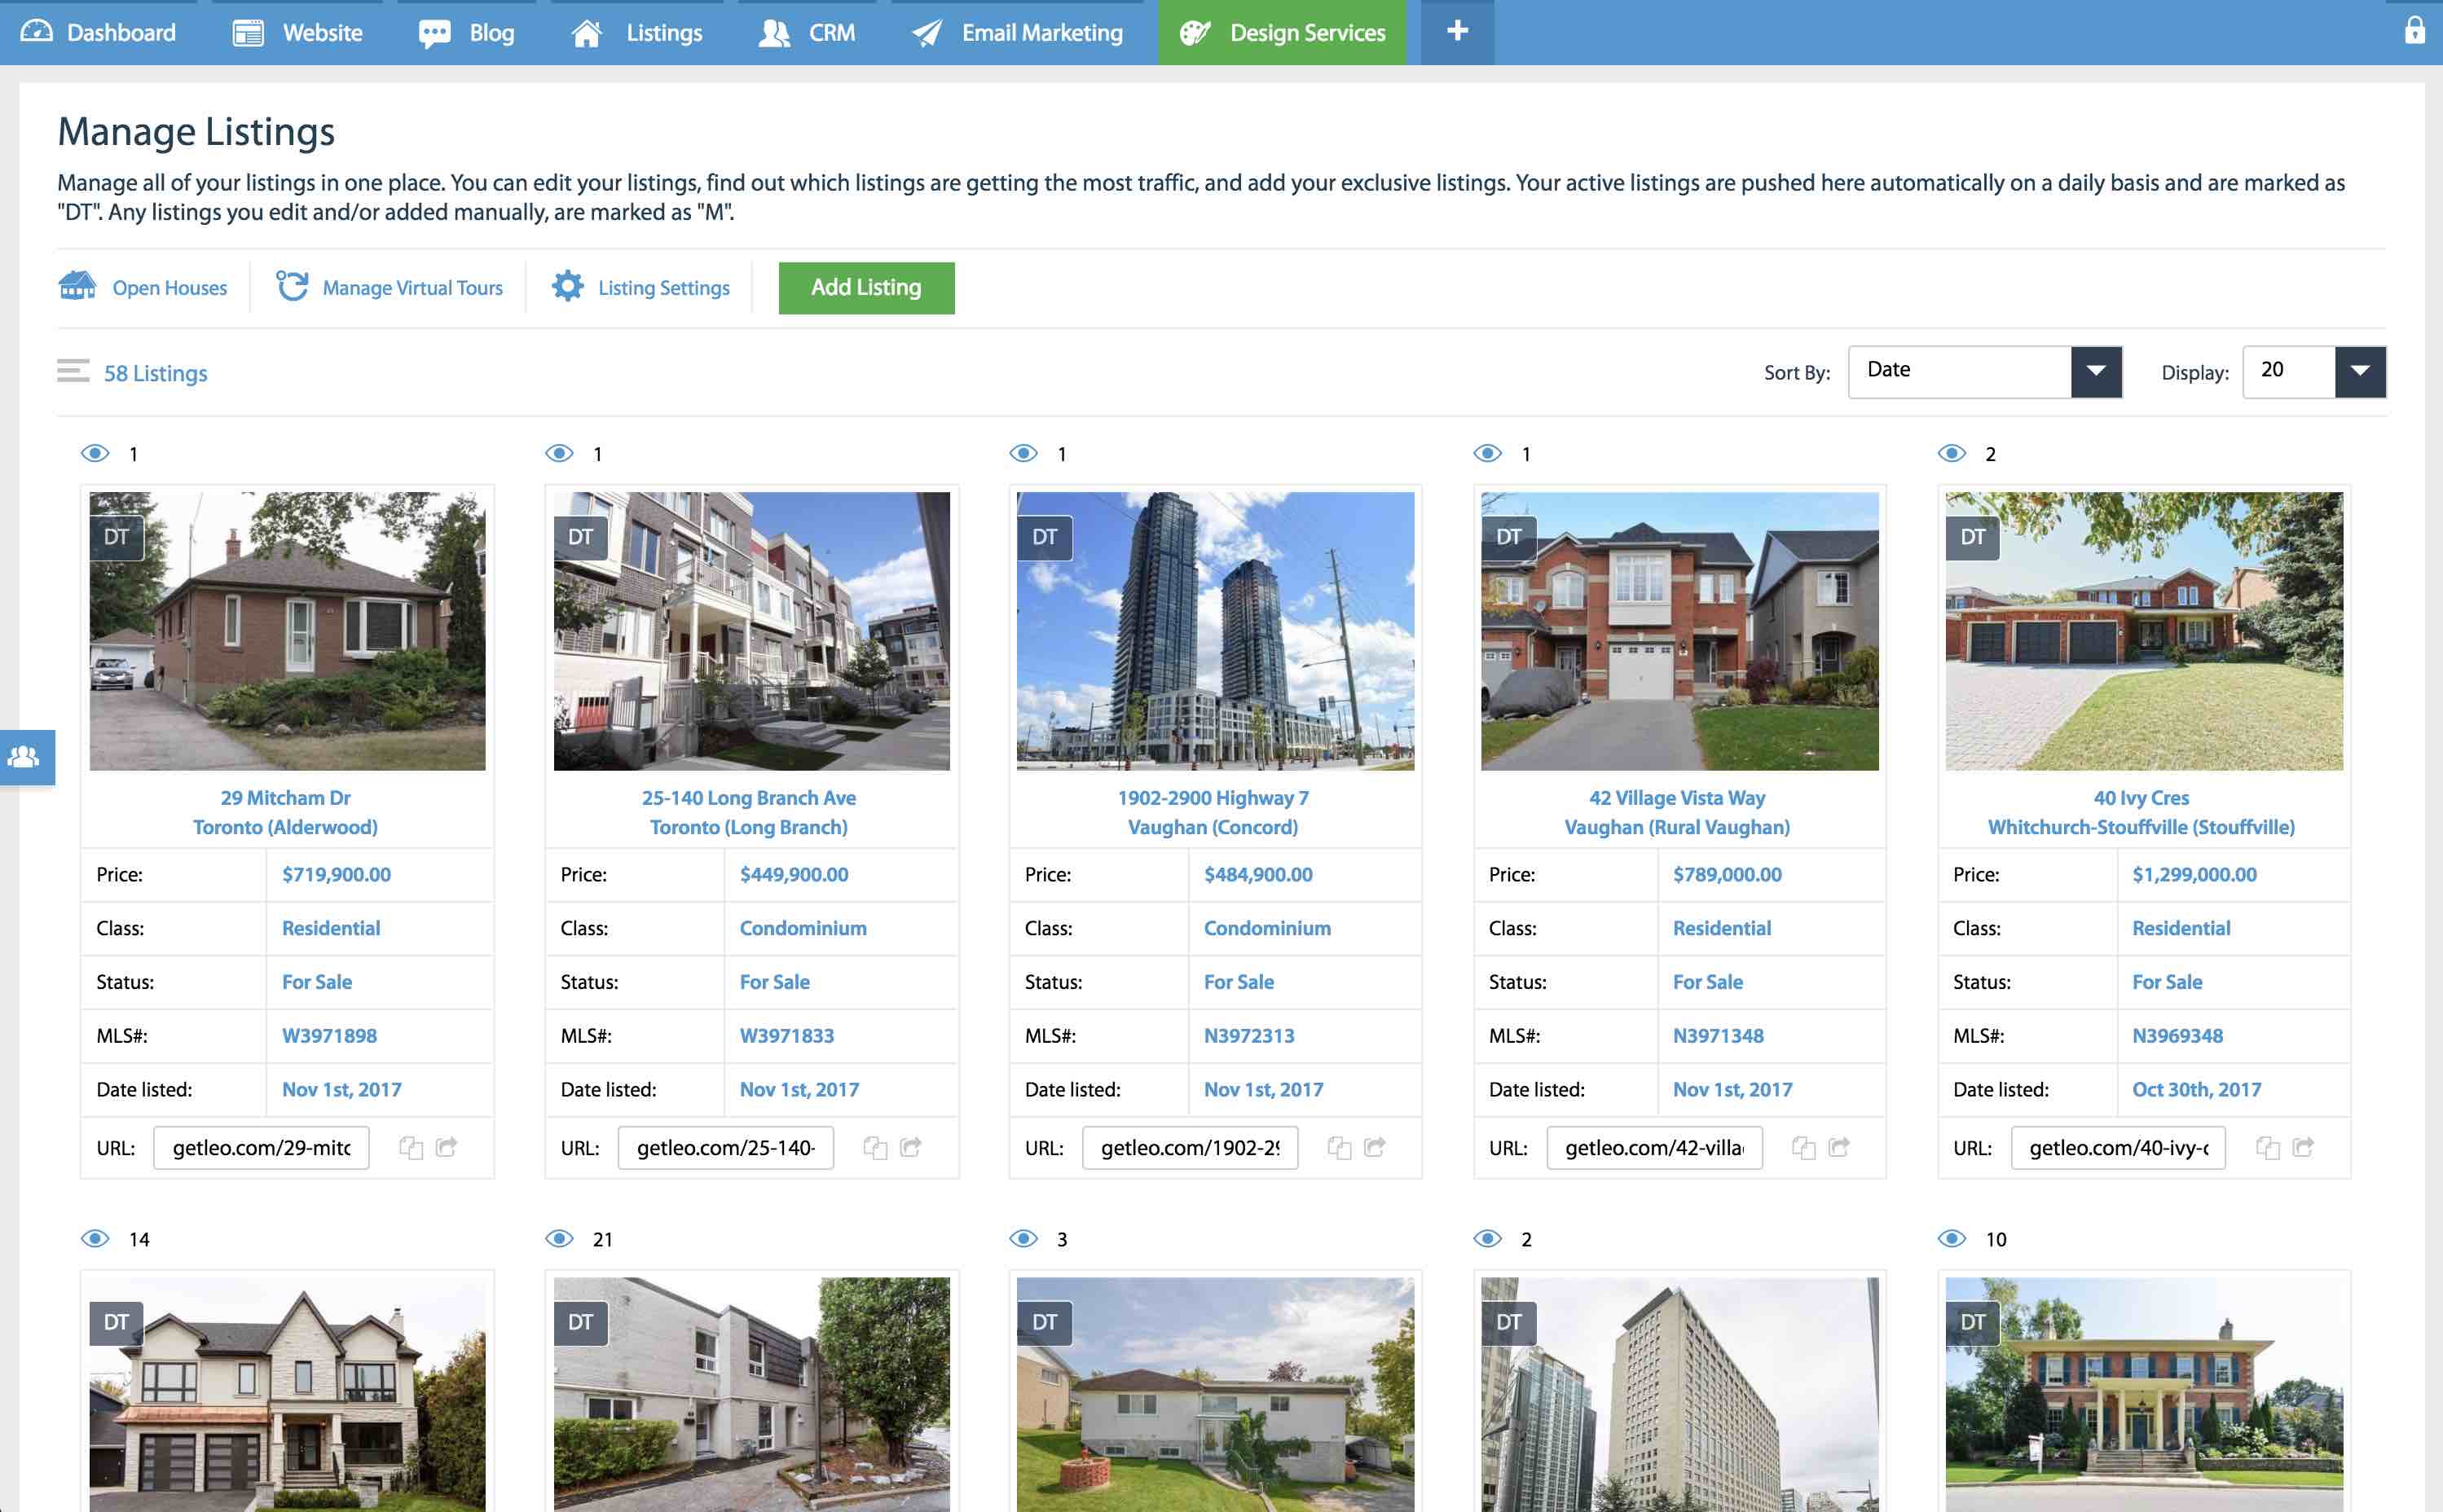Click the Listing Settings gear icon
The image size is (2443, 1512).
(568, 286)
